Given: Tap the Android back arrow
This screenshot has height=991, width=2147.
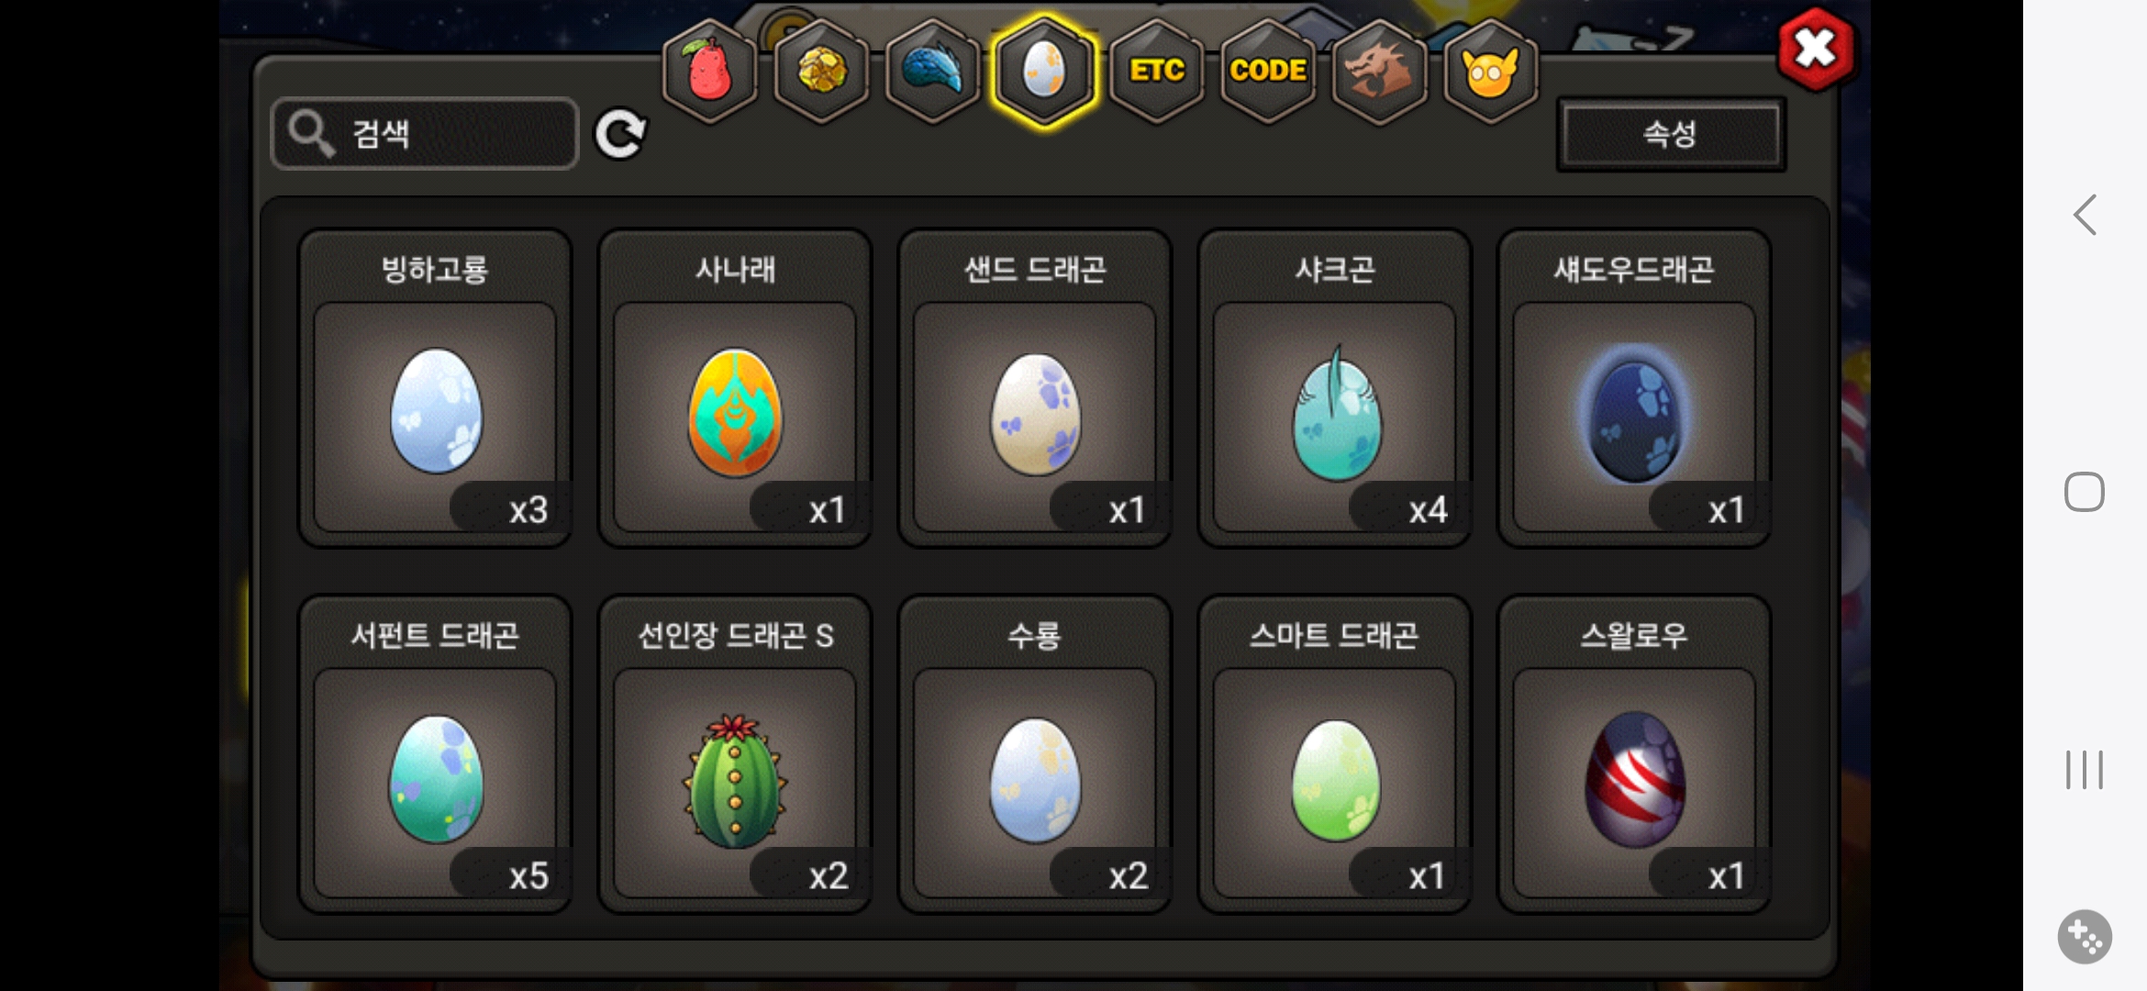Looking at the screenshot, I should [2085, 216].
